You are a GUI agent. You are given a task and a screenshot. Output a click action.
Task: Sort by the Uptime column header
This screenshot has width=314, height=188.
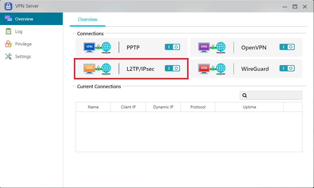tap(249, 107)
